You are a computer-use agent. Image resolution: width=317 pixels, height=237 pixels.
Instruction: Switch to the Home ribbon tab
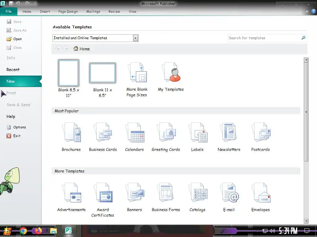click(x=27, y=11)
